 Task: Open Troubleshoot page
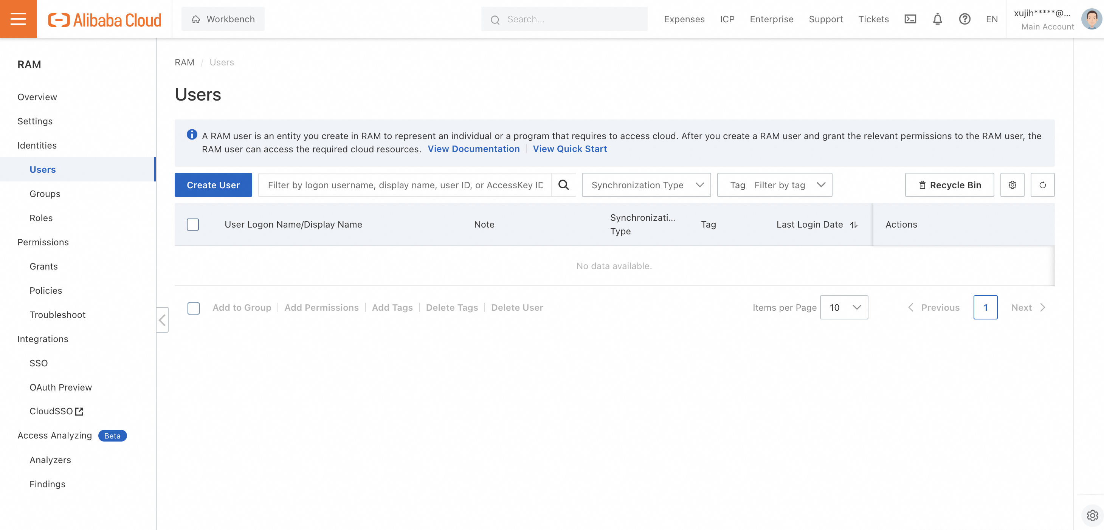57,315
